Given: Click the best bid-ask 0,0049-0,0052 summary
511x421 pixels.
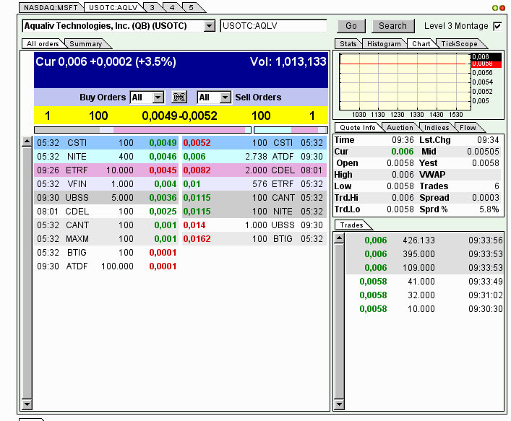Looking at the screenshot, I should coord(179,116).
